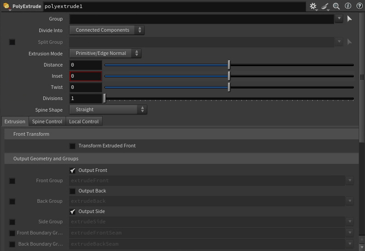Image resolution: width=365 pixels, height=251 pixels.
Task: Enable Output Back checkbox
Action: point(72,191)
